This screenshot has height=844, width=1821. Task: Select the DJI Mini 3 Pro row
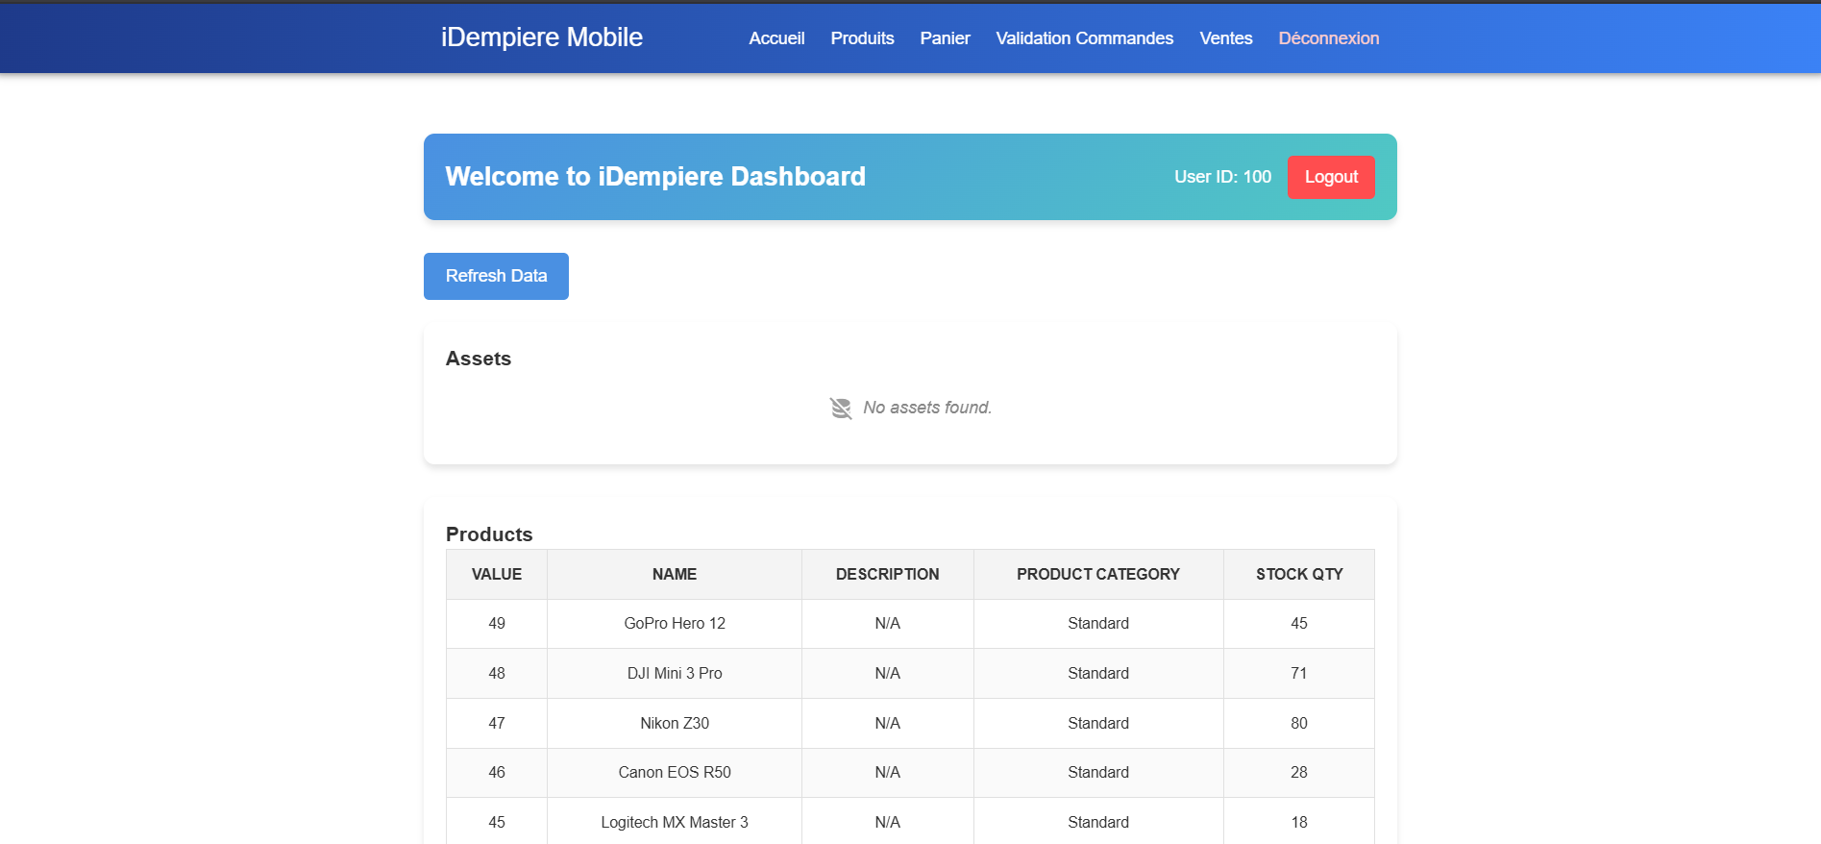(x=674, y=674)
